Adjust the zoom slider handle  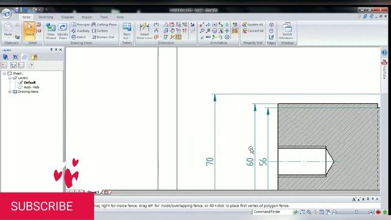(x=357, y=212)
